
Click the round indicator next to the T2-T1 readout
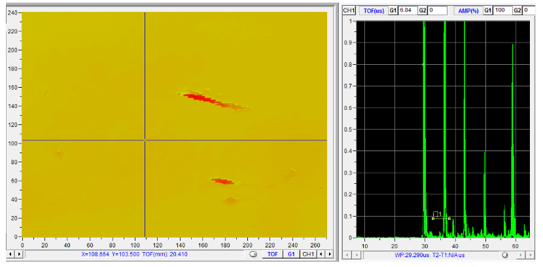click(505, 255)
